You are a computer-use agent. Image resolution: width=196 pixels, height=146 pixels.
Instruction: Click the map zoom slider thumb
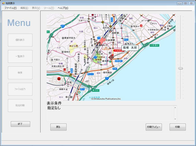(x=180, y=68)
